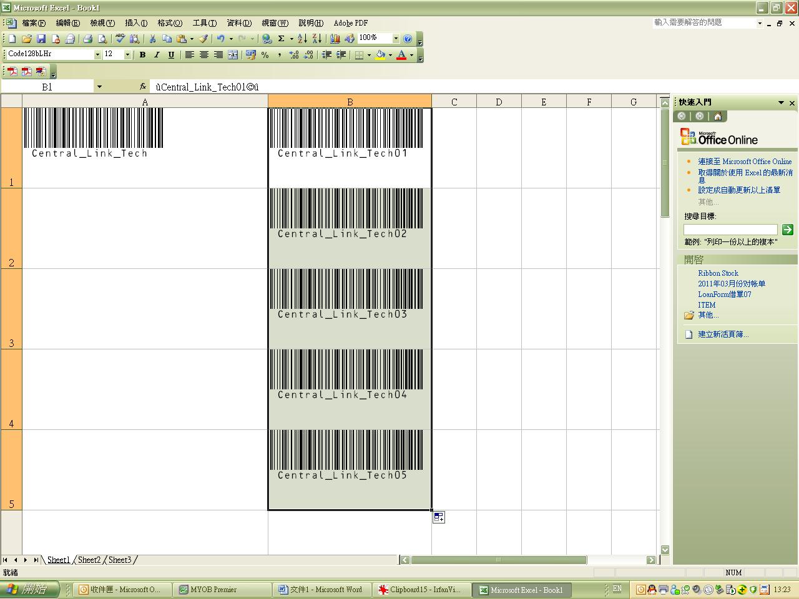Expand the AutoSum functions dropdown arrow
This screenshot has height=599, width=799.
(292, 39)
